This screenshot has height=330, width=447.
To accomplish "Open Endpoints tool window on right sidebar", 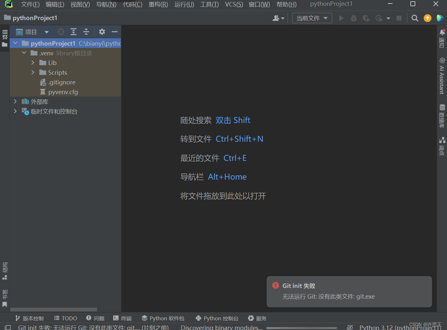I will pos(442,146).
